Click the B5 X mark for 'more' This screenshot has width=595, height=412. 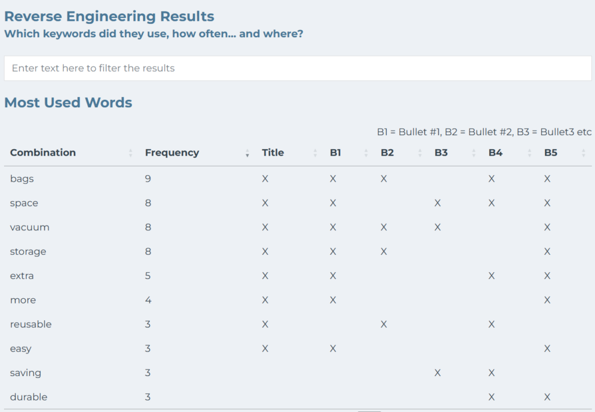click(547, 300)
